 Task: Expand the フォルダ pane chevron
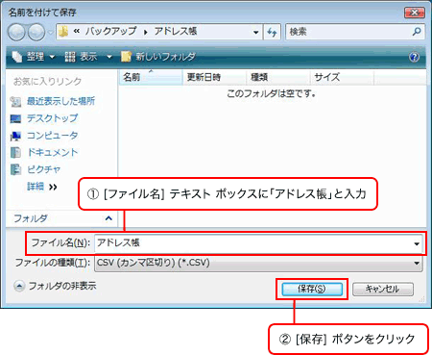(x=108, y=218)
